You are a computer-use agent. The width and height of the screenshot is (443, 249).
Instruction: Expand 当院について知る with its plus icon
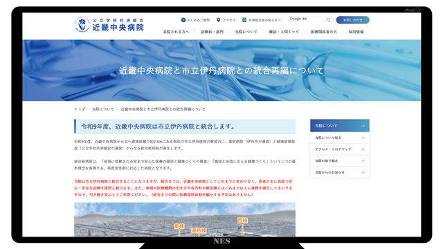click(363, 138)
